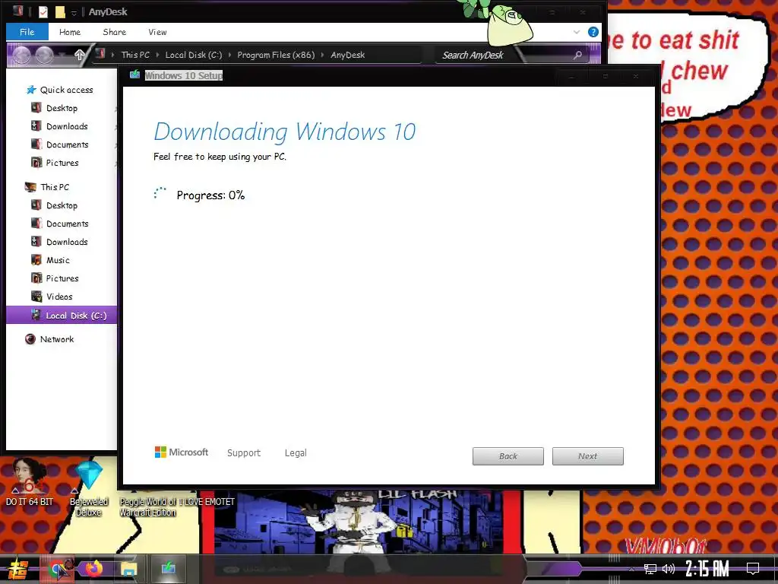Click the Next button in Windows 10 Setup
This screenshot has width=778, height=584.
pos(587,456)
